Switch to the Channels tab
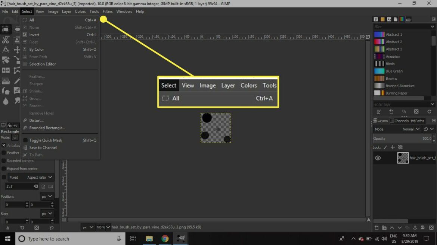437x245 pixels. pos(399,121)
